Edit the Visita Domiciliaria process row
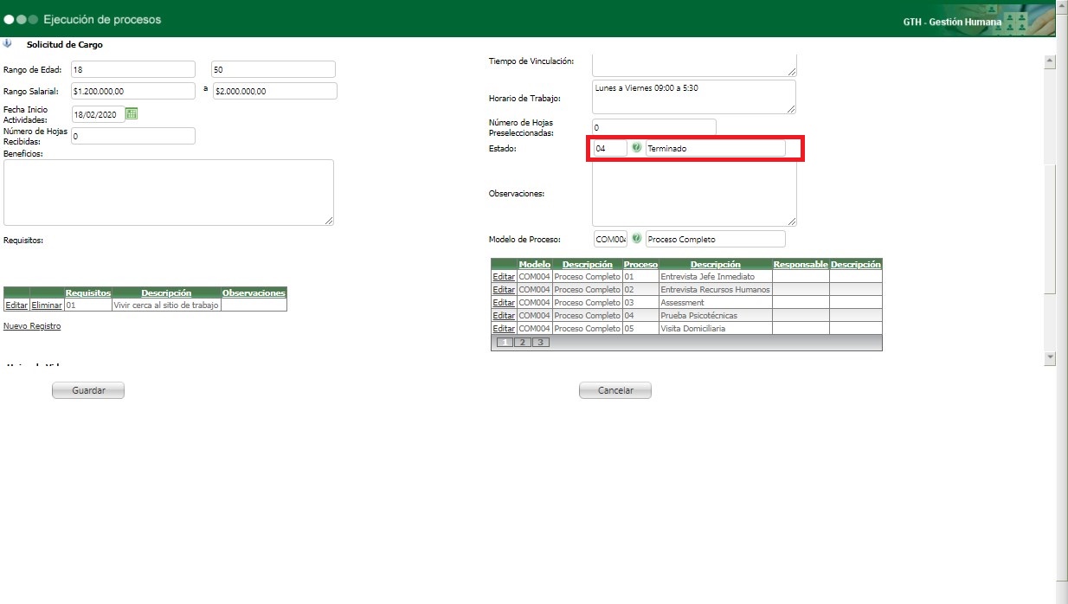The image size is (1068, 604). 504,329
